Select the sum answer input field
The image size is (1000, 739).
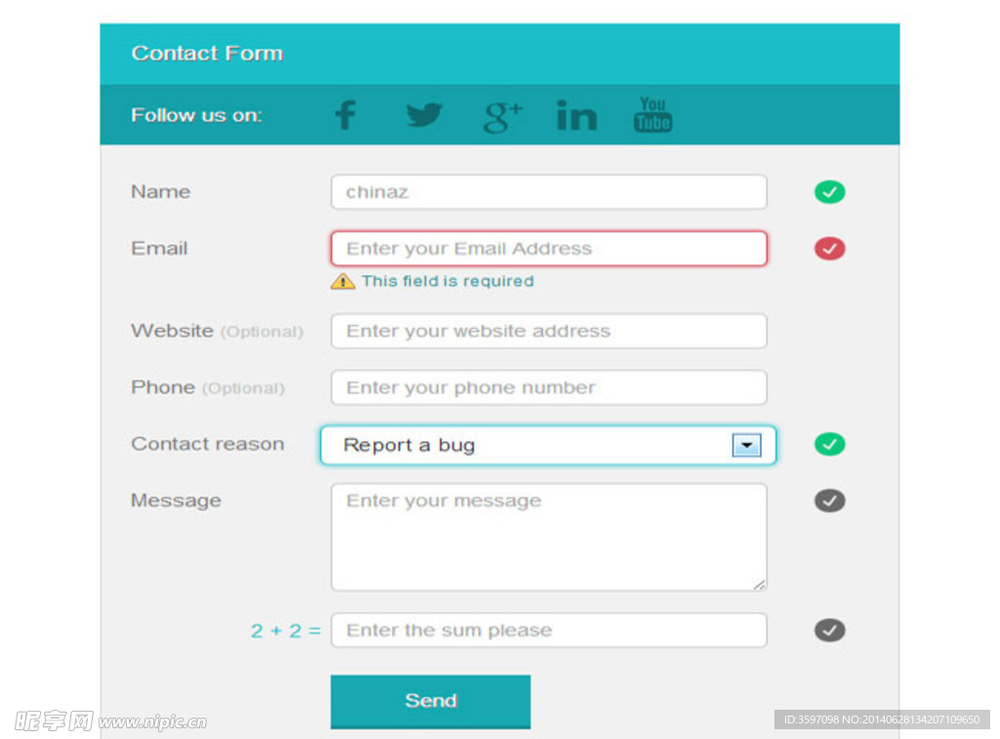click(549, 631)
